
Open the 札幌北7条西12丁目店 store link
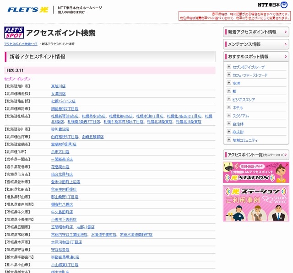(x=184, y=116)
